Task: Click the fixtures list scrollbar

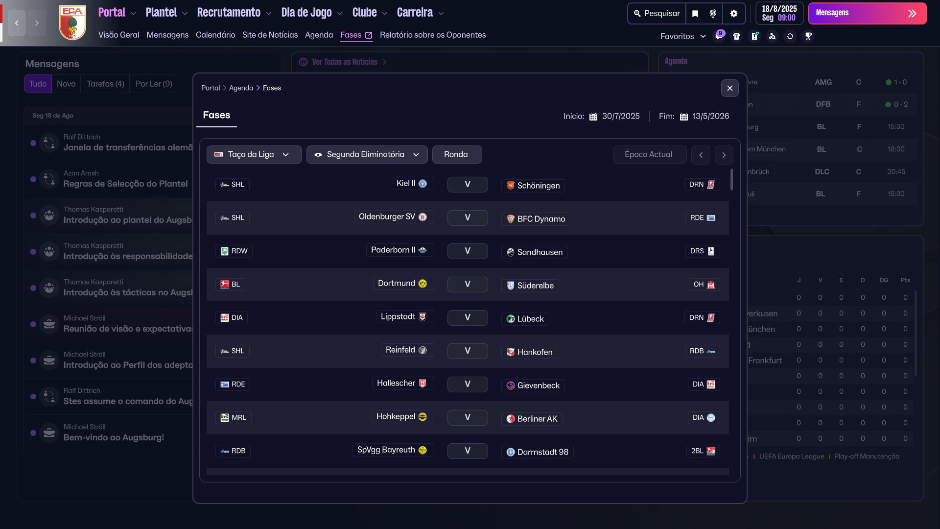Action: point(731,179)
